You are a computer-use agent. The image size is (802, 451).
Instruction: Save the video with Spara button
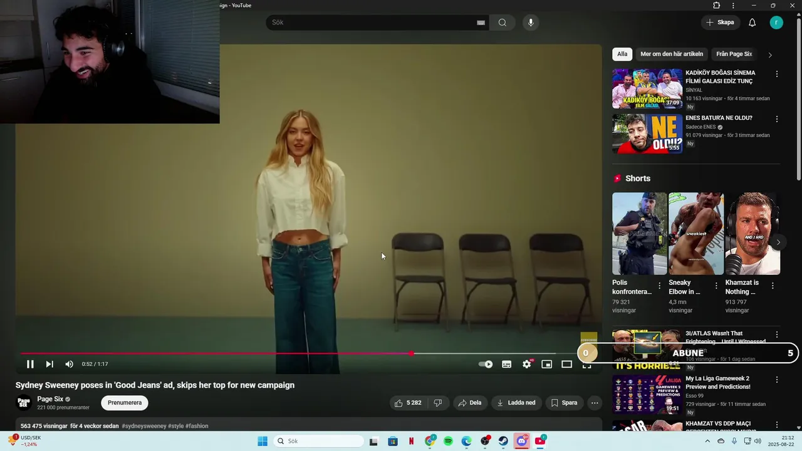564,403
